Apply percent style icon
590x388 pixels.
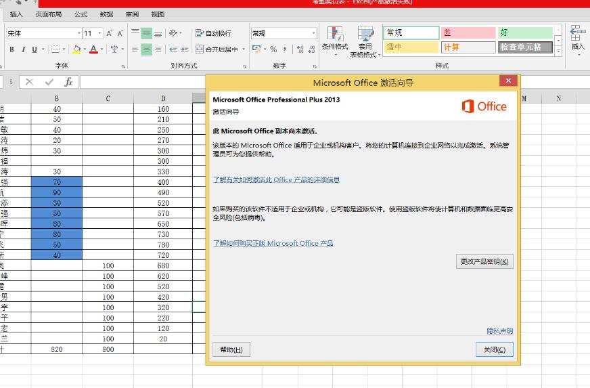coord(273,49)
